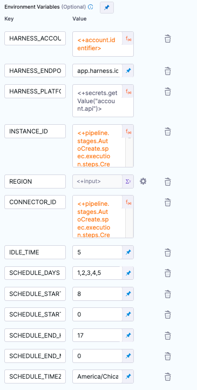The height and width of the screenshot is (390, 197).
Task: Open the expression type selector for HARNESS_PLATFORM value
Action: 128,91
